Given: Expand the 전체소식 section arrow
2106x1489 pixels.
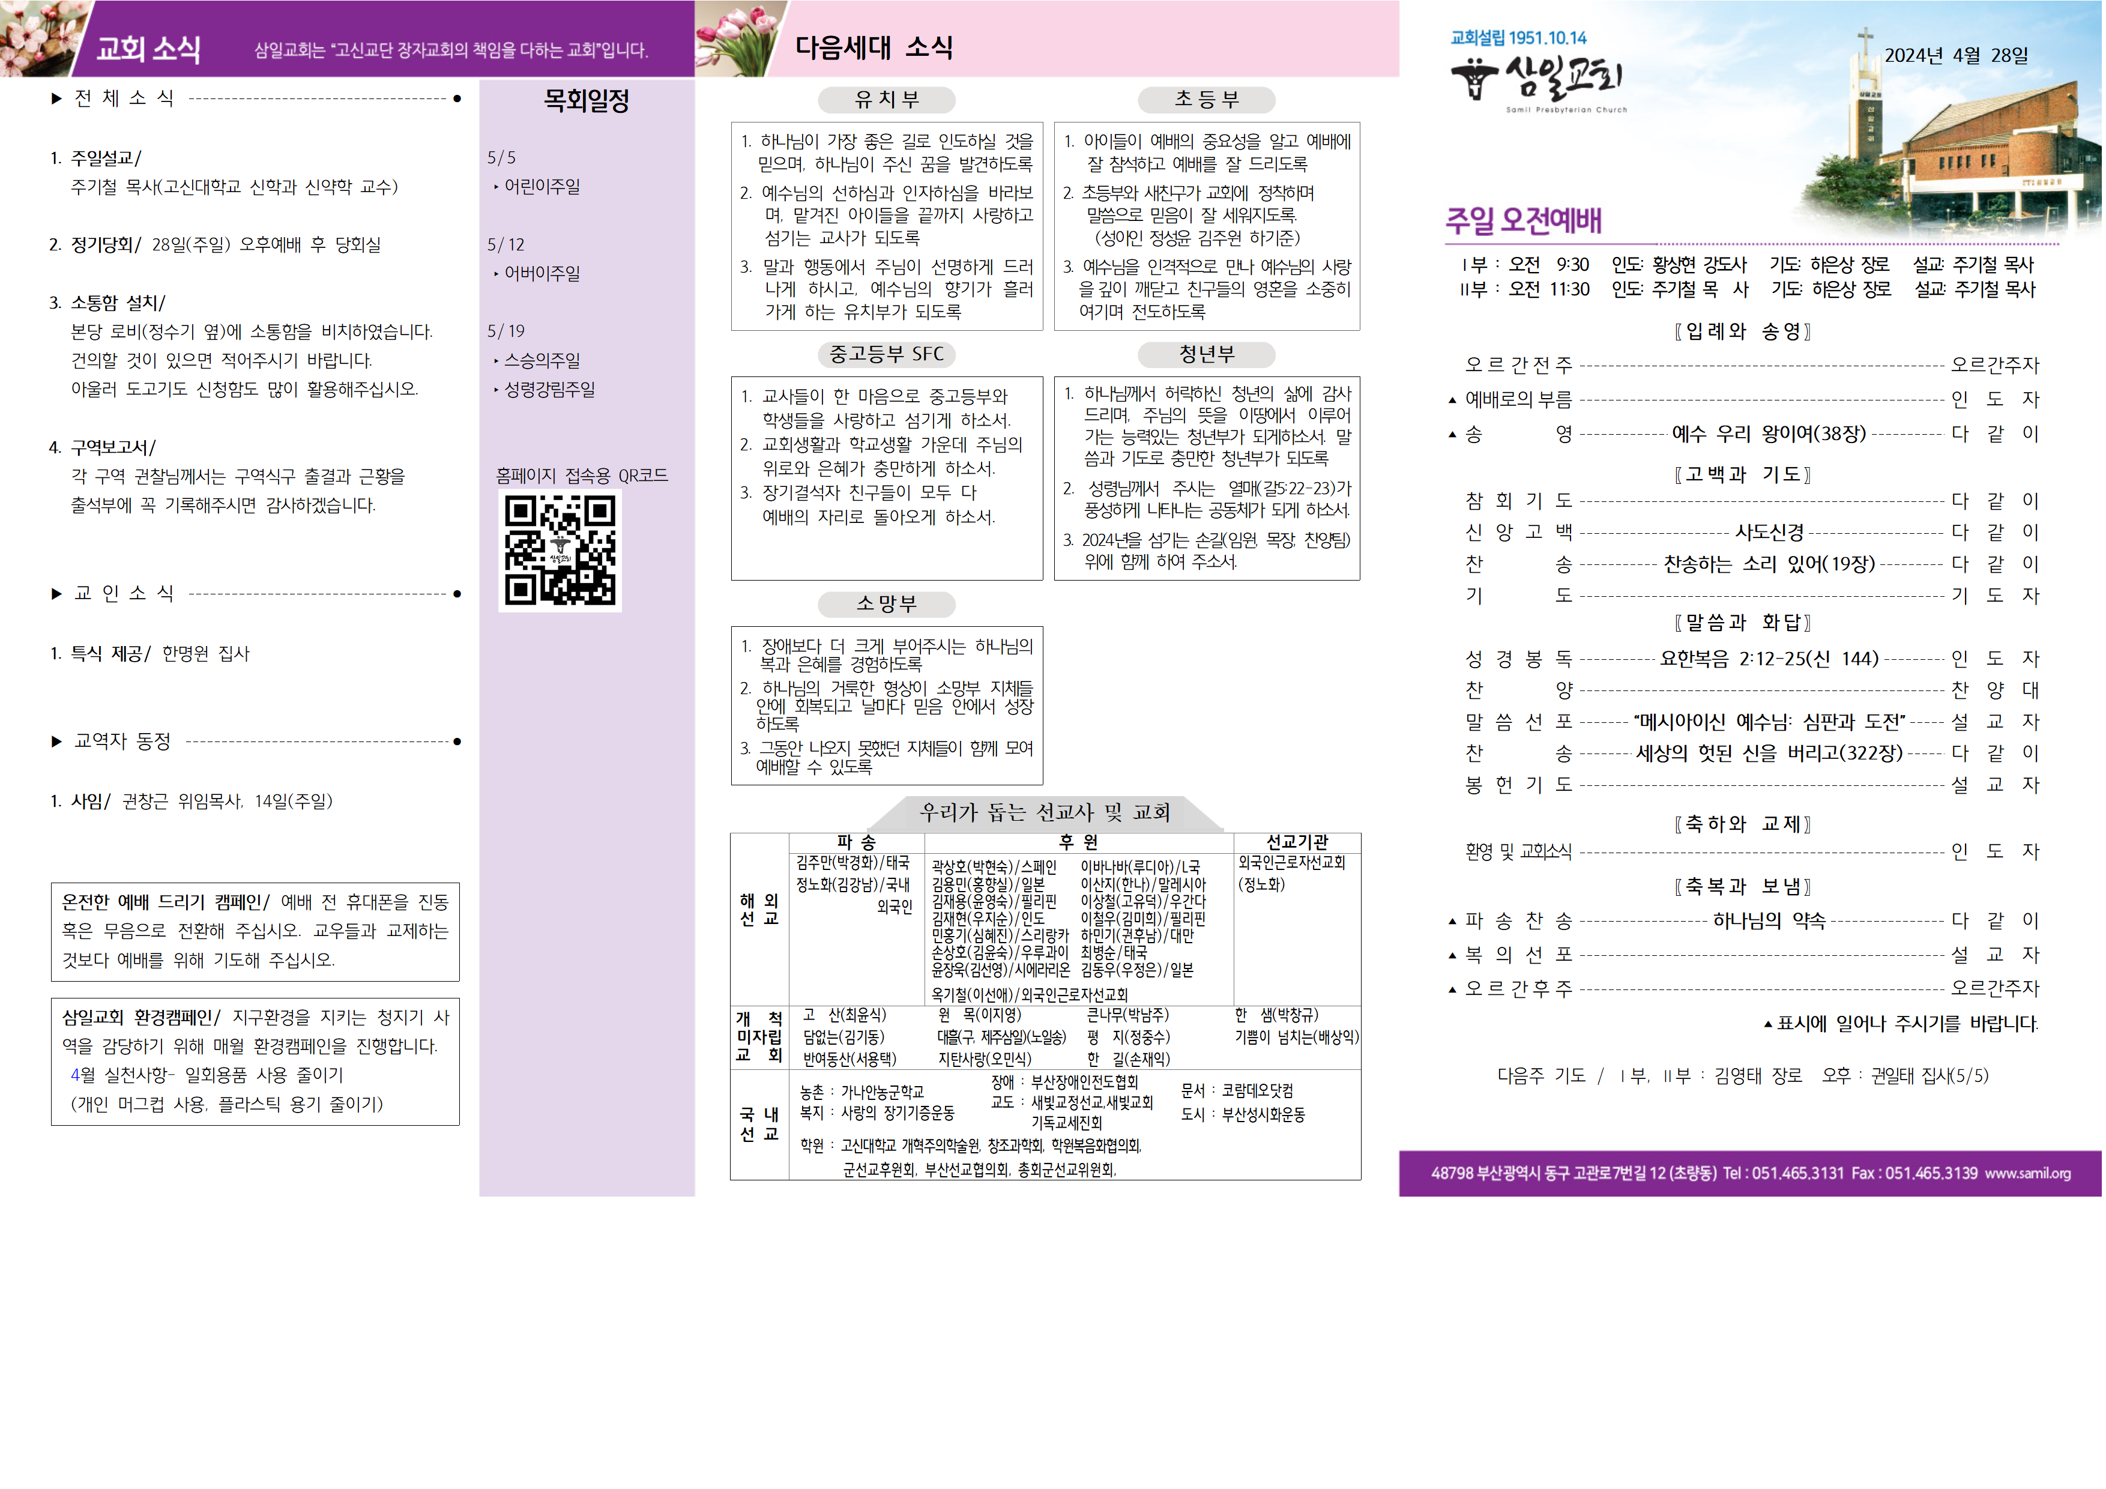Looking at the screenshot, I should tap(57, 99).
